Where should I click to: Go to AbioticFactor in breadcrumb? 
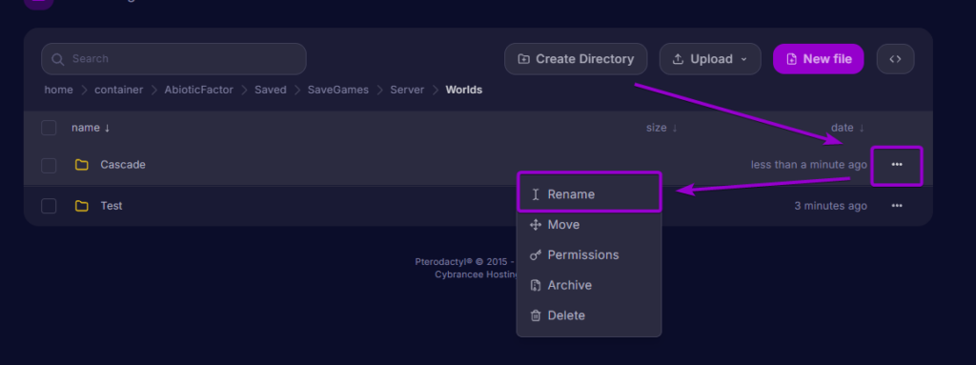[198, 90]
